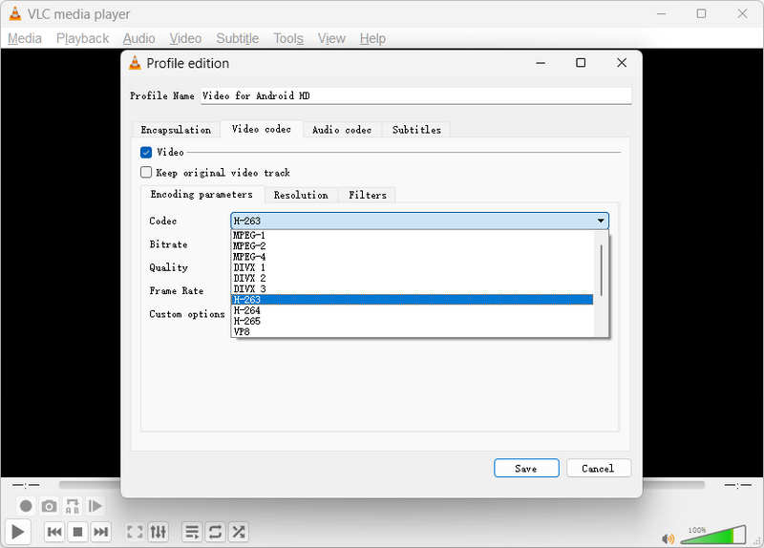
Task: Mute audio with the speaker icon
Action: 668,538
